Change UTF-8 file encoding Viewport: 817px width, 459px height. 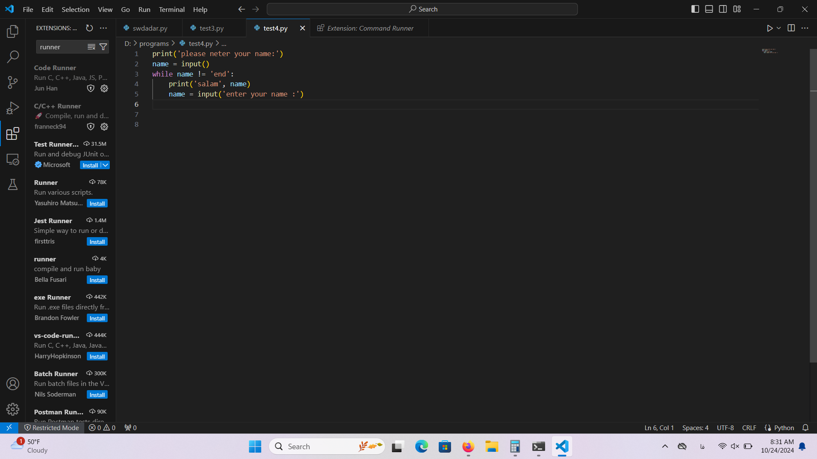coord(725,428)
